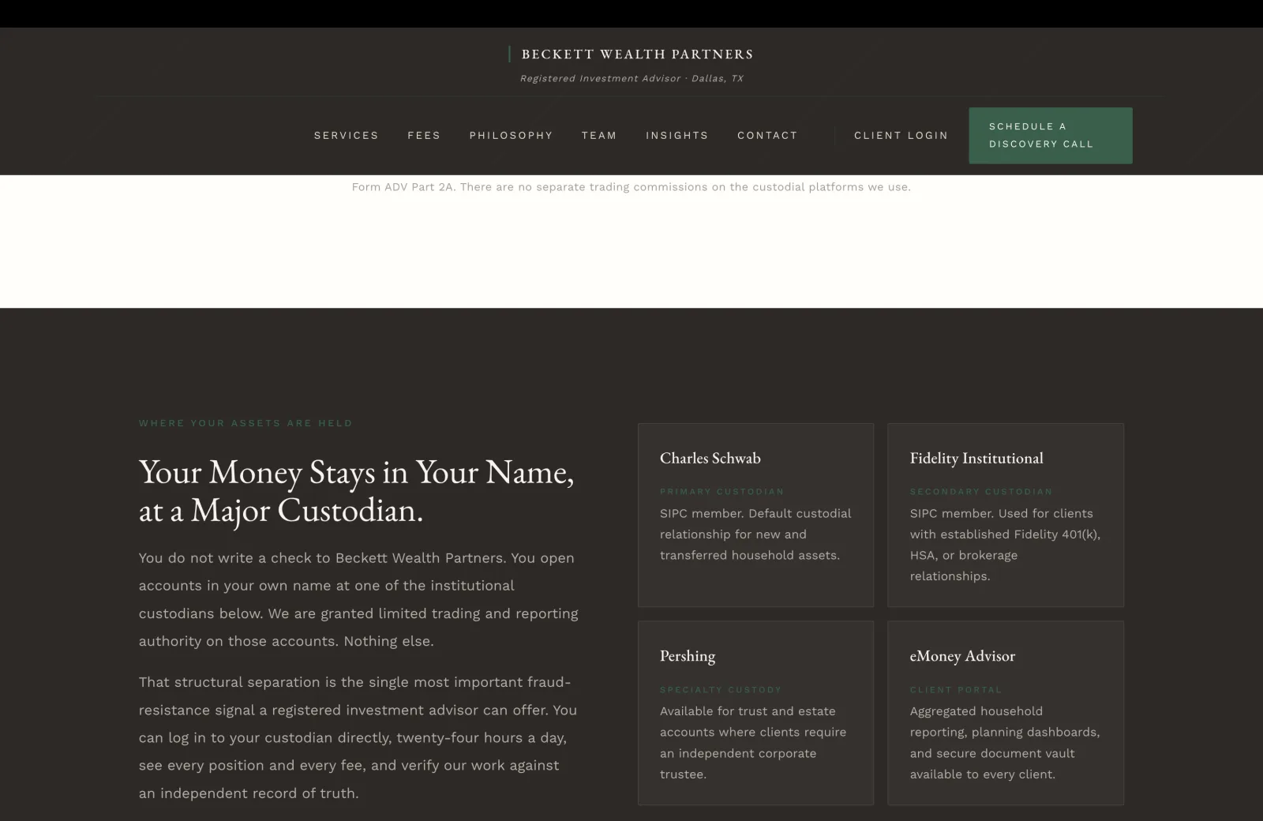
Task: Open the Insights nav link
Action: (x=676, y=136)
